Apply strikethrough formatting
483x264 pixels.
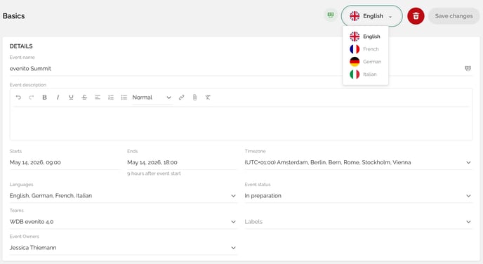[84, 98]
